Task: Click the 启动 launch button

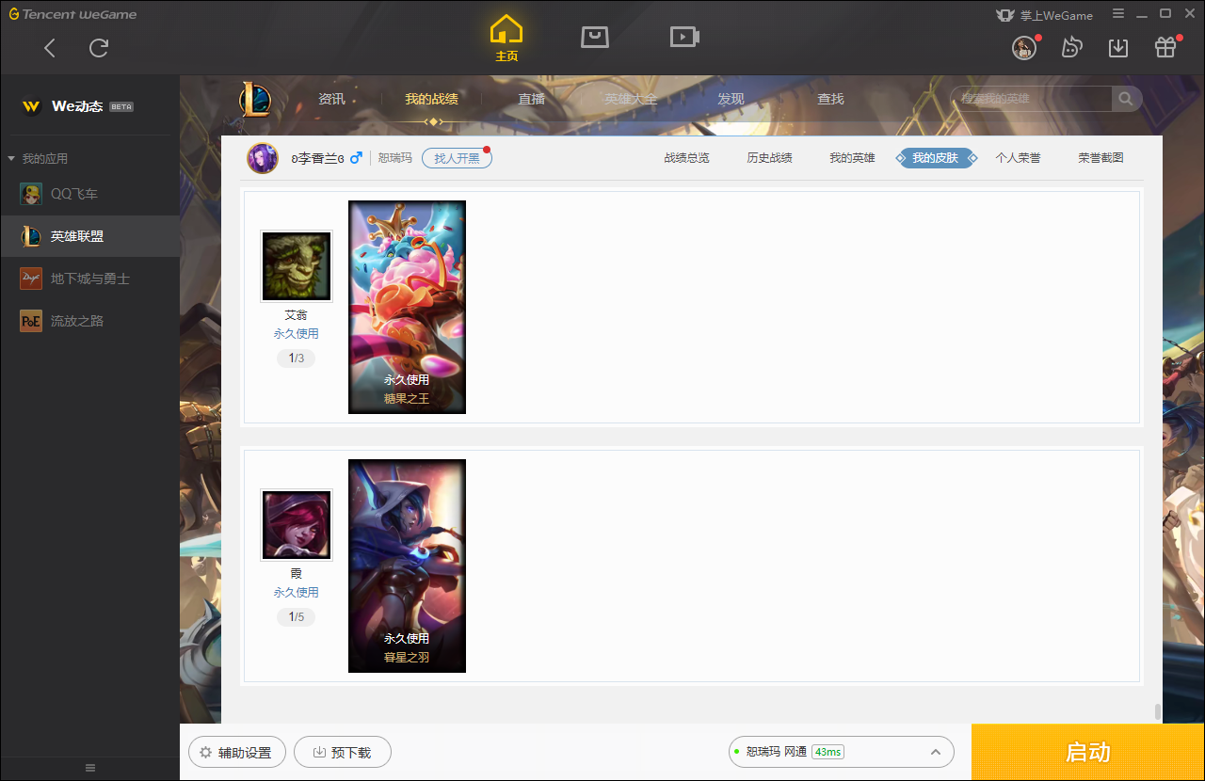Action: (1088, 753)
